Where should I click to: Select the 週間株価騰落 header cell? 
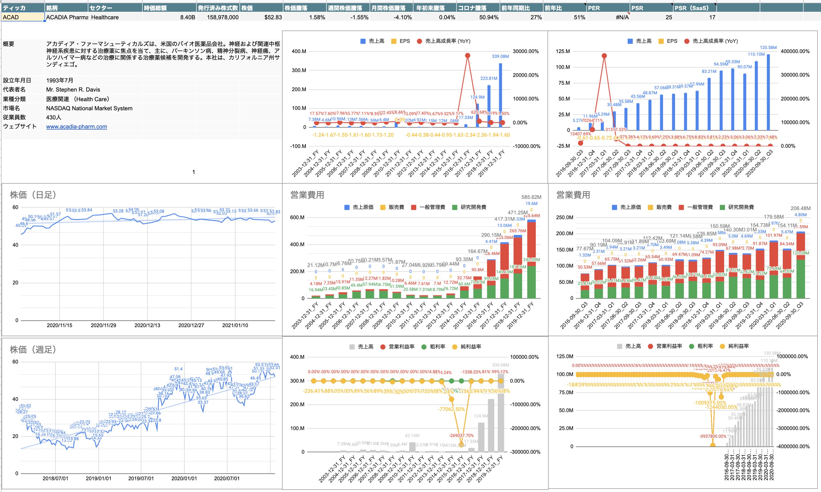[x=348, y=8]
